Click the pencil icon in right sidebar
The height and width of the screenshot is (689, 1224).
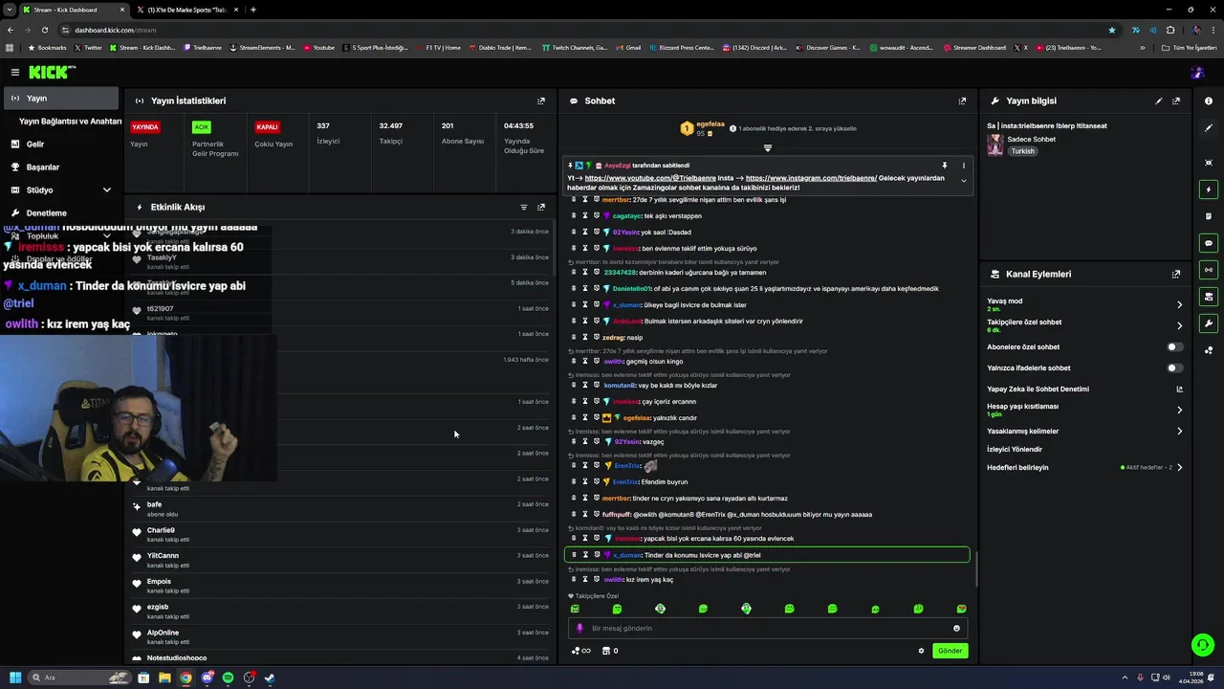[x=1209, y=127]
